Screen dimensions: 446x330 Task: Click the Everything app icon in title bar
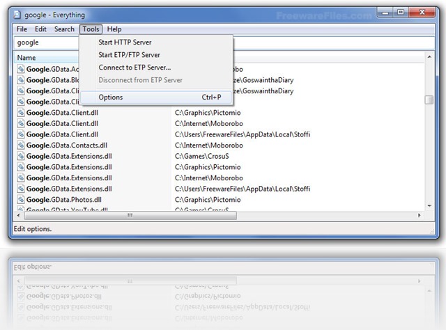point(17,15)
